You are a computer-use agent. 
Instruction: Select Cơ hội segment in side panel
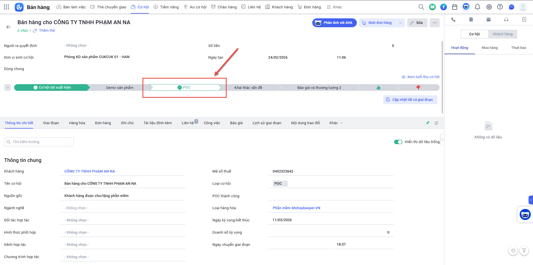(x=474, y=34)
